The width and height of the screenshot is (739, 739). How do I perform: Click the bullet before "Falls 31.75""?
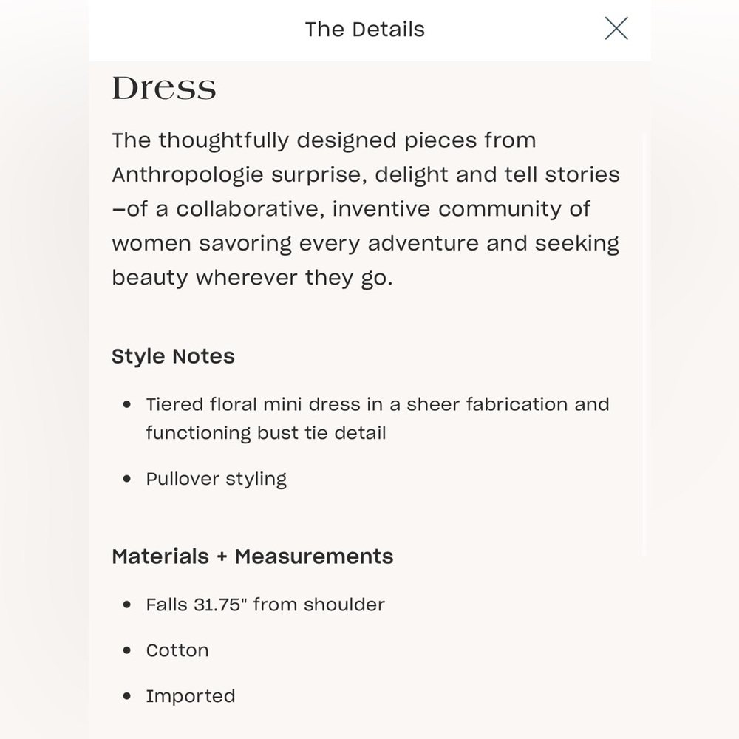(128, 605)
